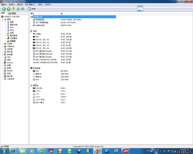Screen dimensions: 193x154
Task: Select the GPU (DispIO) temperature row
Action: 73,51
